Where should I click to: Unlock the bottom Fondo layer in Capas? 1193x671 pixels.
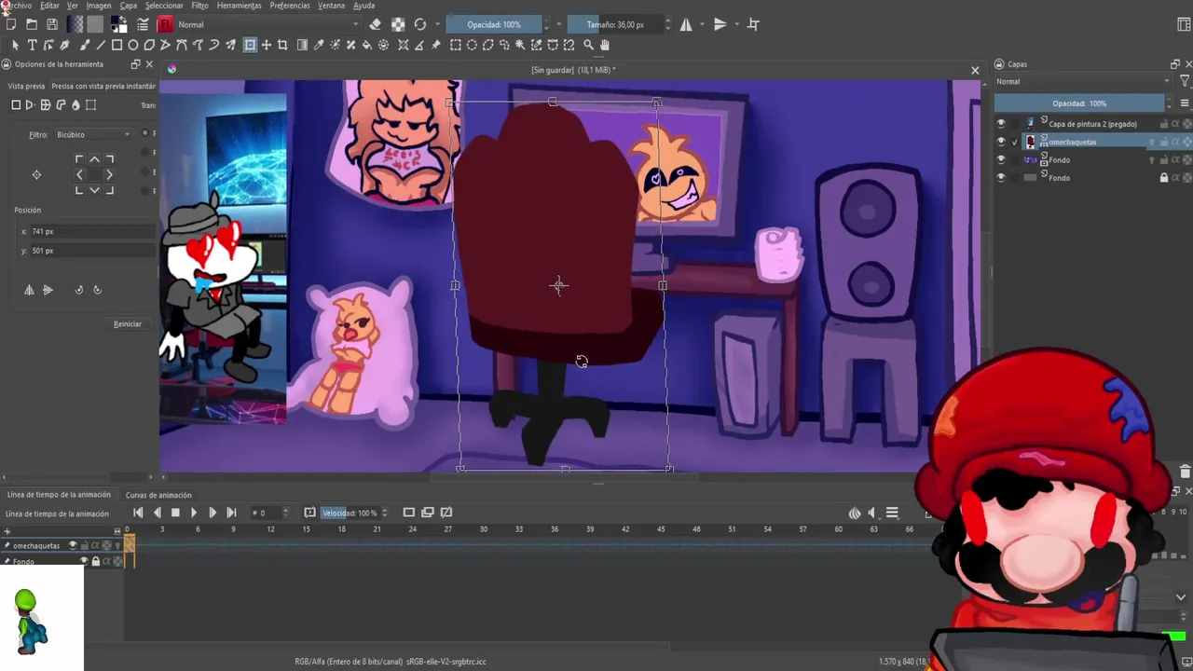pyautogui.click(x=1163, y=177)
